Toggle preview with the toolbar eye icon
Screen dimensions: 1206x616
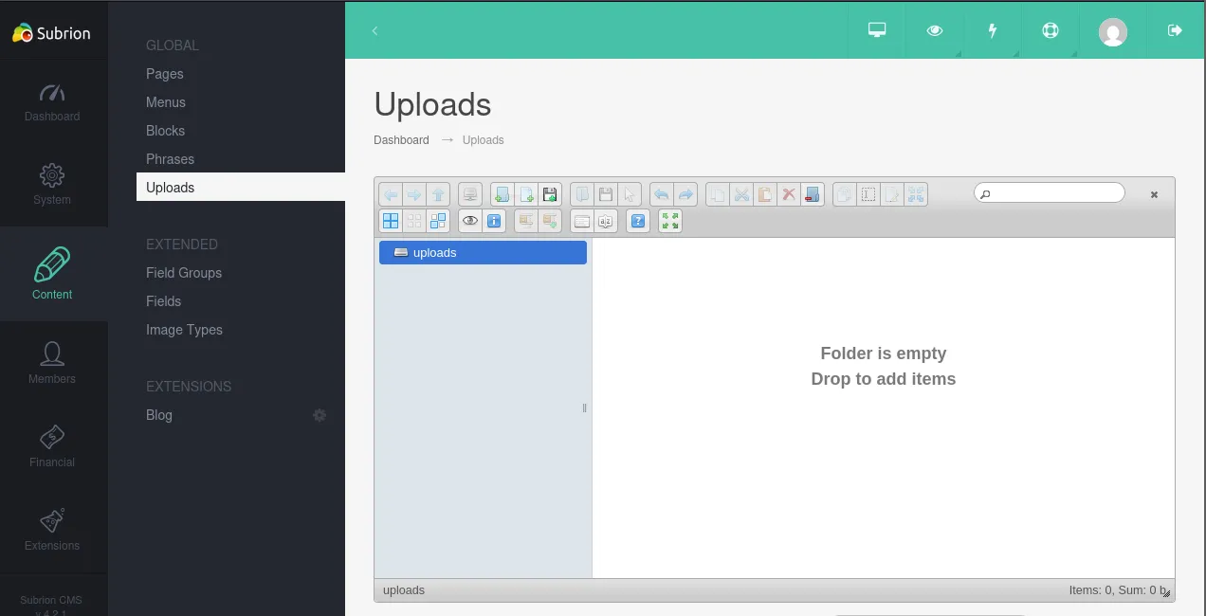469,221
